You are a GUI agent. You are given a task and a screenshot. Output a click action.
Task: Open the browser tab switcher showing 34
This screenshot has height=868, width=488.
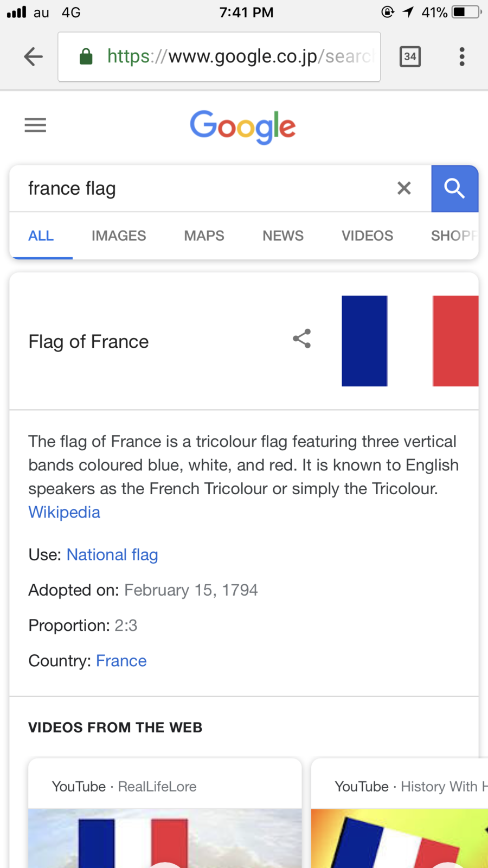(x=410, y=56)
